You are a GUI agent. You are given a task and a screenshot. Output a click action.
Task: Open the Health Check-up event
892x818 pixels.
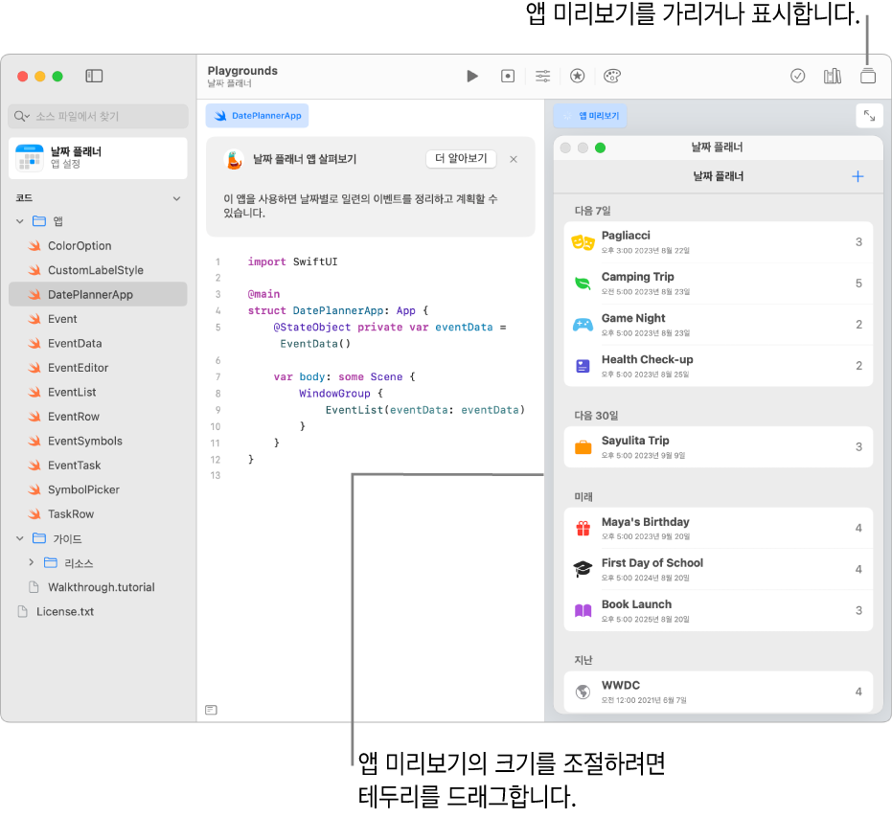coord(719,366)
